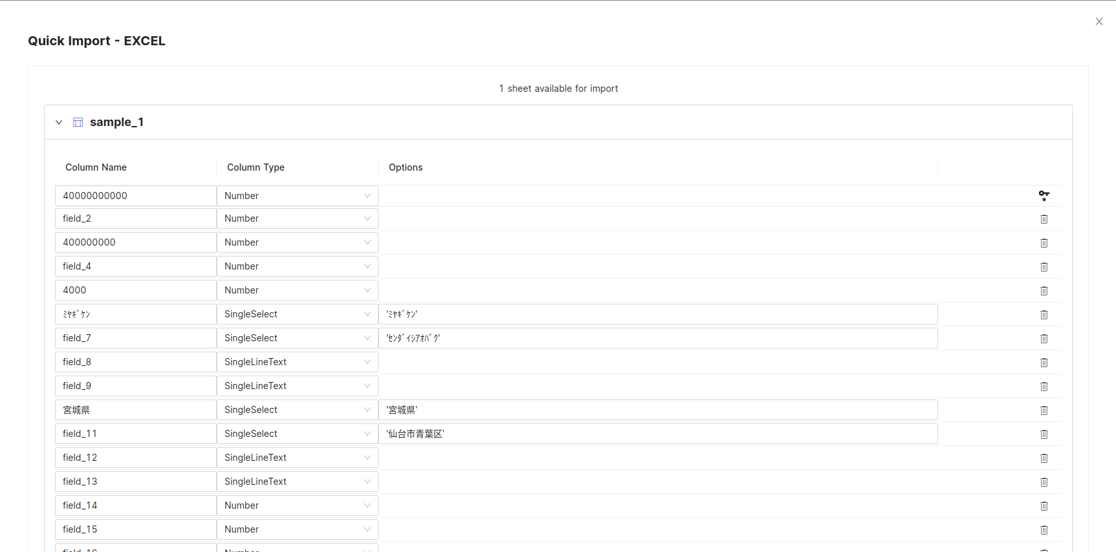Click the options field for ﾐﾔｷﾞｹﾝ column
This screenshot has width=1116, height=552.
(x=657, y=314)
